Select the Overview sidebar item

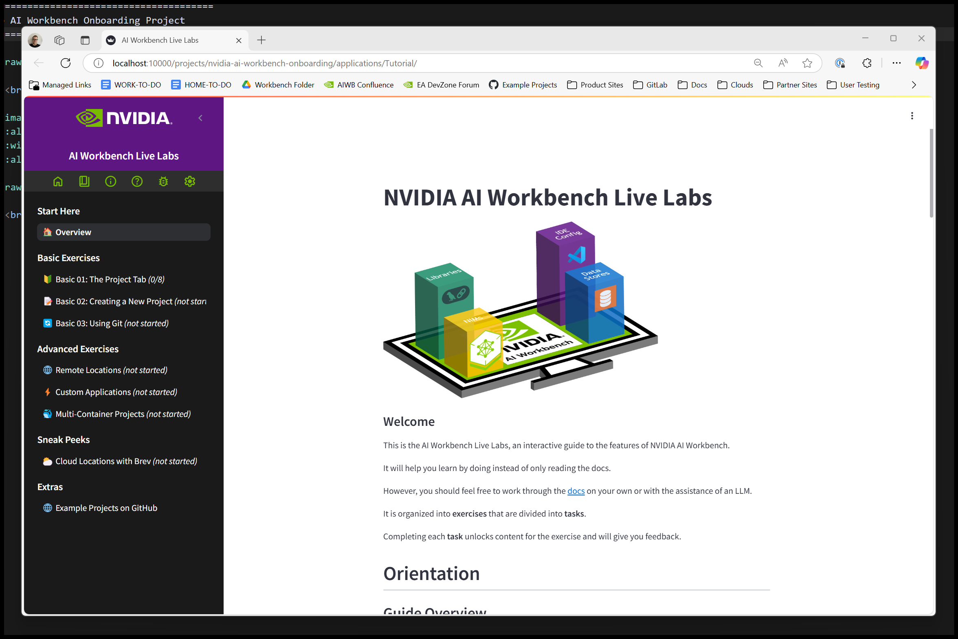[124, 232]
